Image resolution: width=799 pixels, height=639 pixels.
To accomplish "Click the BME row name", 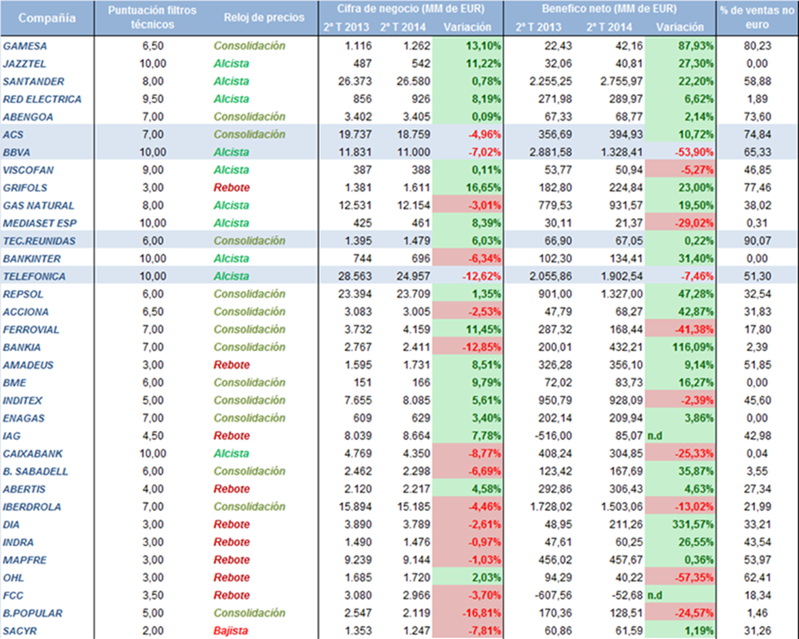I will [x=14, y=382].
